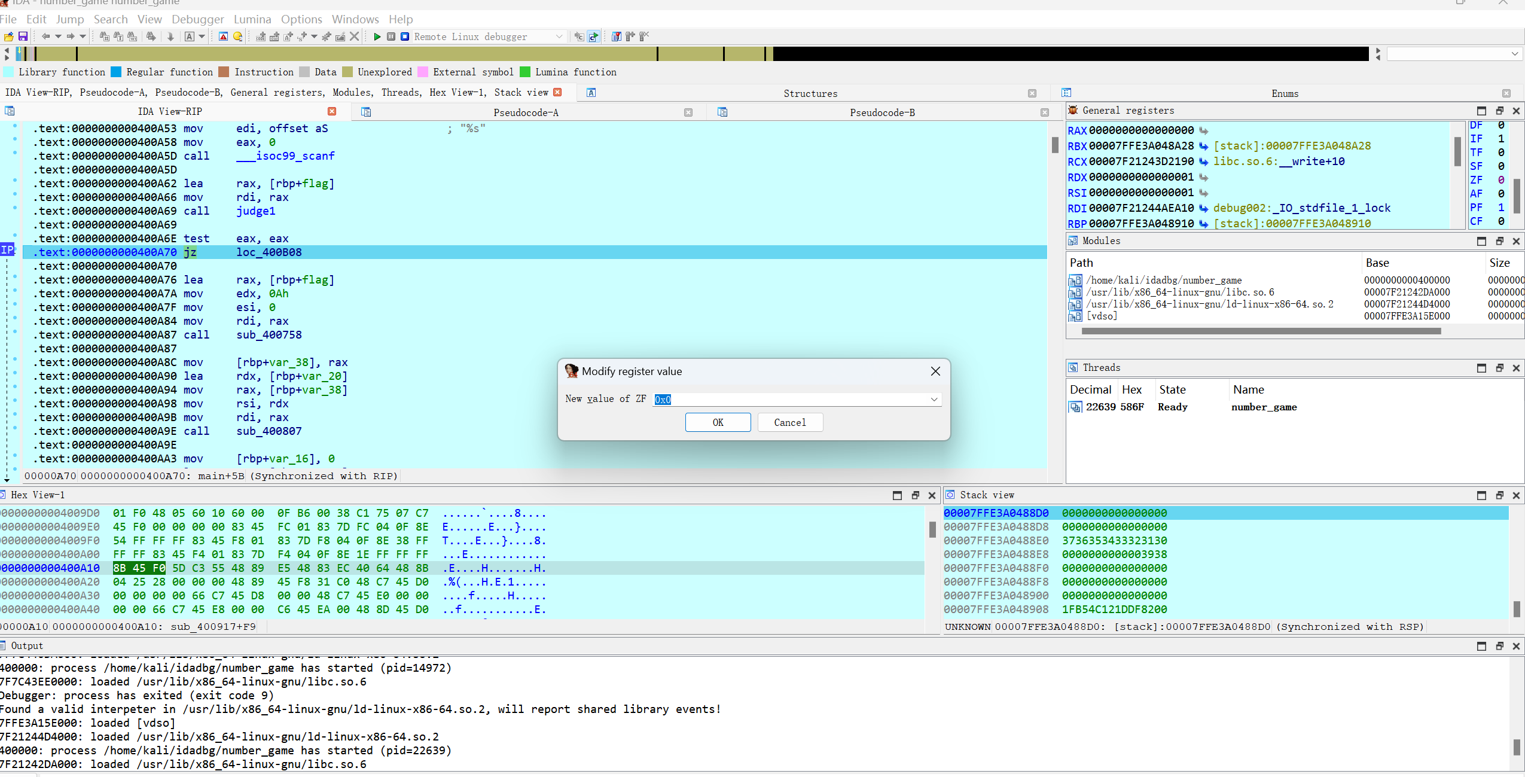Switch to the Enums tab
This screenshot has height=777, width=1525.
(x=1285, y=93)
